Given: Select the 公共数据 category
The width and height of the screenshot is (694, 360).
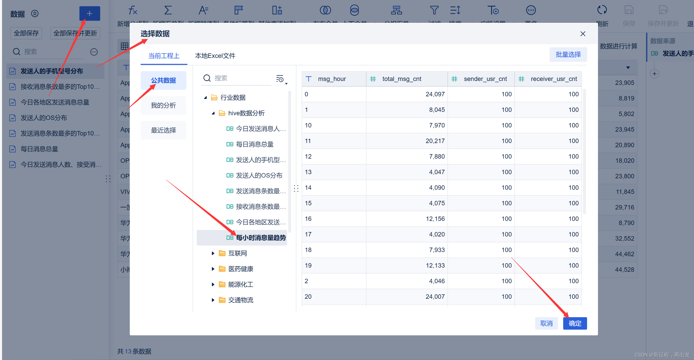Looking at the screenshot, I should (163, 80).
